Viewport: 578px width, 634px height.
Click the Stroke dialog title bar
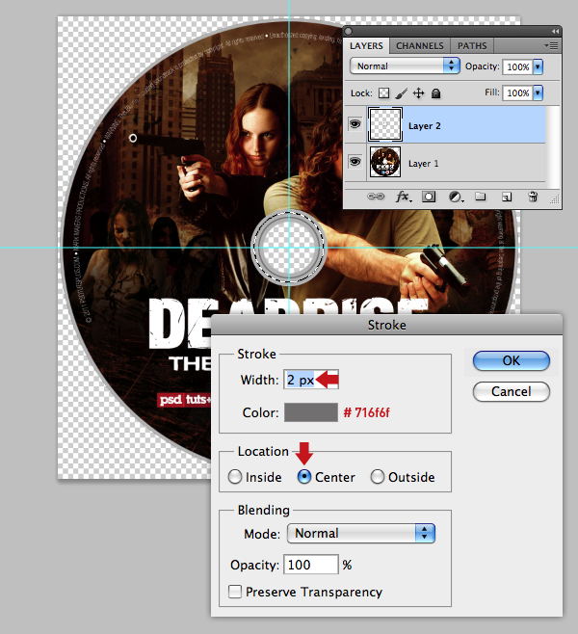coord(386,325)
